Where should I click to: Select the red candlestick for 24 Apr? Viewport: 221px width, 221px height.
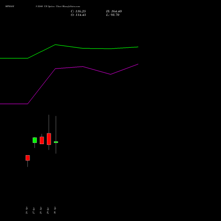click(28, 158)
